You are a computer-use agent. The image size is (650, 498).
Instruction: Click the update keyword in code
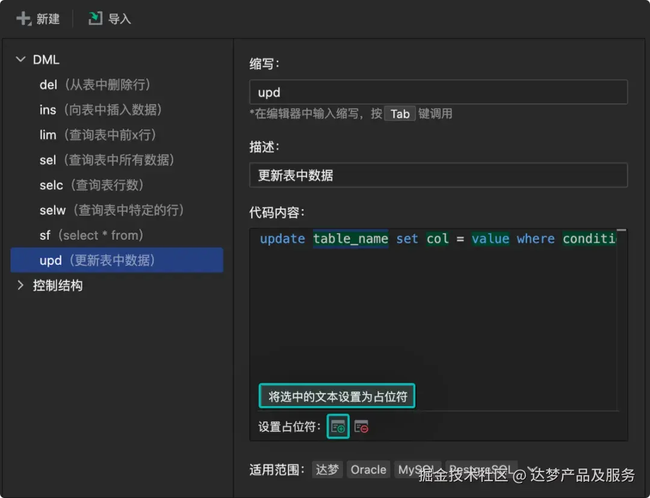282,238
